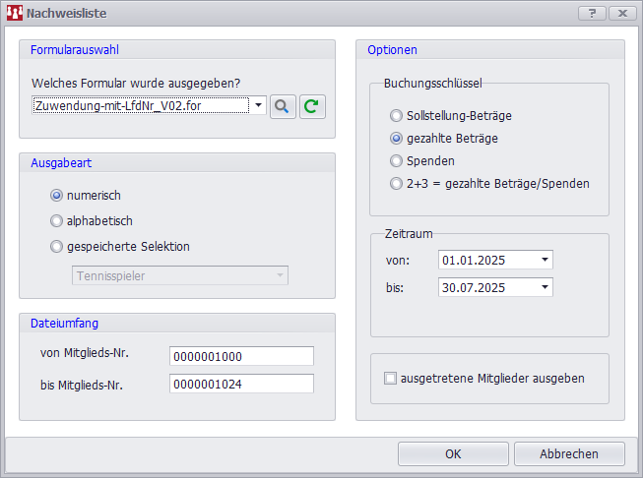The height and width of the screenshot is (478, 643).
Task: Select the numerisch output option
Action: [x=56, y=196]
